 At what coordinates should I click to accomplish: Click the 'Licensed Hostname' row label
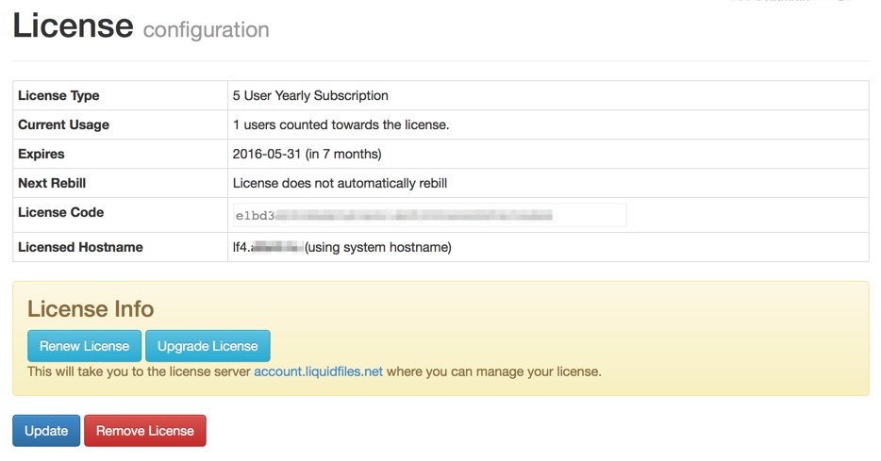point(80,247)
